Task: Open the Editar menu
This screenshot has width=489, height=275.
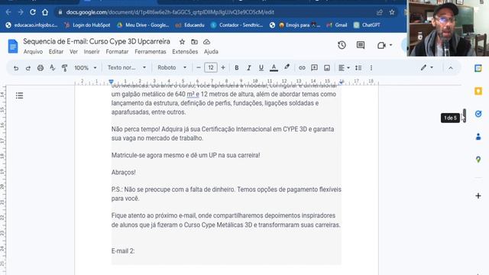Action: (x=56, y=52)
